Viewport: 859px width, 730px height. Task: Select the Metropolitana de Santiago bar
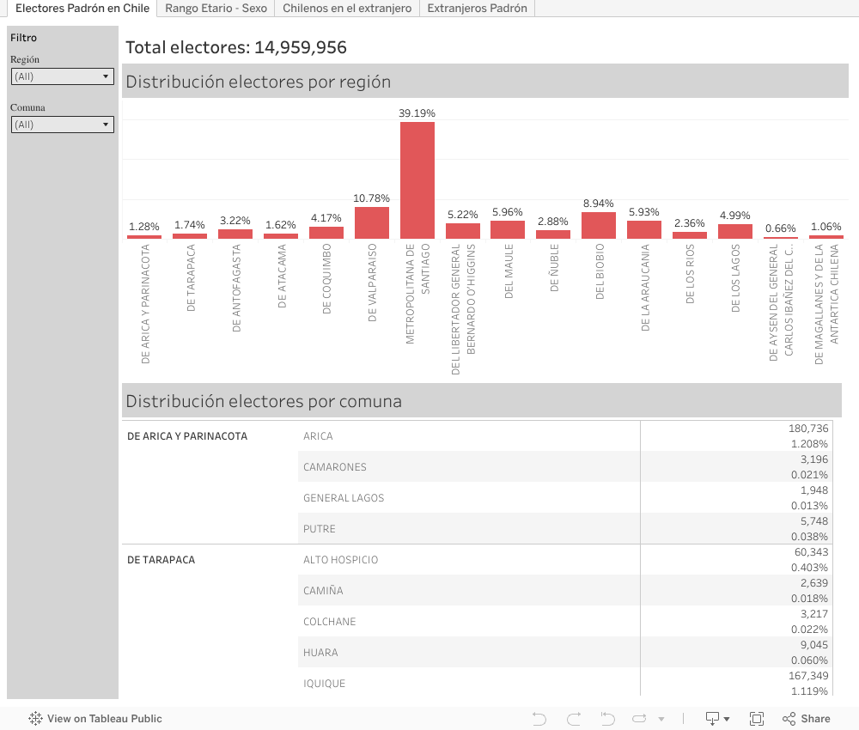click(417, 180)
